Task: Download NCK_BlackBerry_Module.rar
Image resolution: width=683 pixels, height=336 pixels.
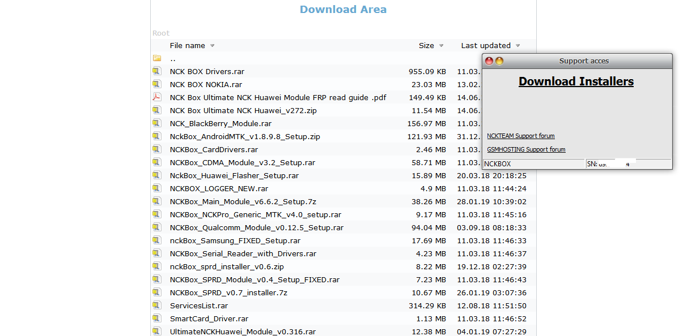Action: coord(220,124)
